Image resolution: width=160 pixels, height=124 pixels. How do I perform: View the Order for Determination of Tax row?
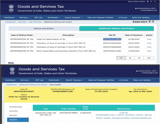[149, 39]
